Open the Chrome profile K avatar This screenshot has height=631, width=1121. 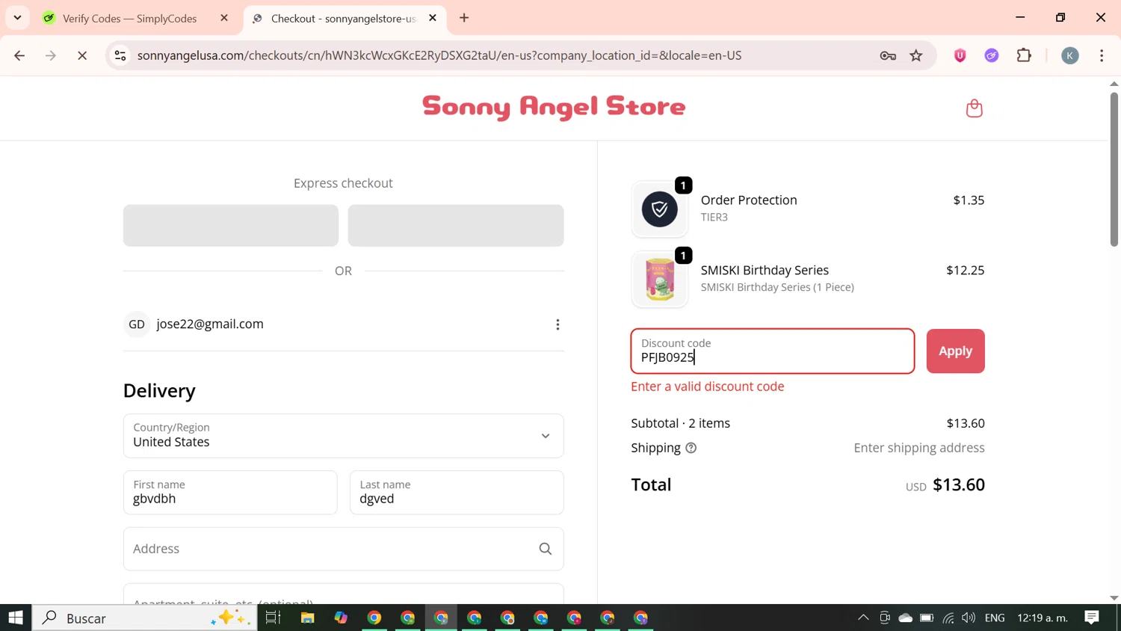click(1070, 55)
